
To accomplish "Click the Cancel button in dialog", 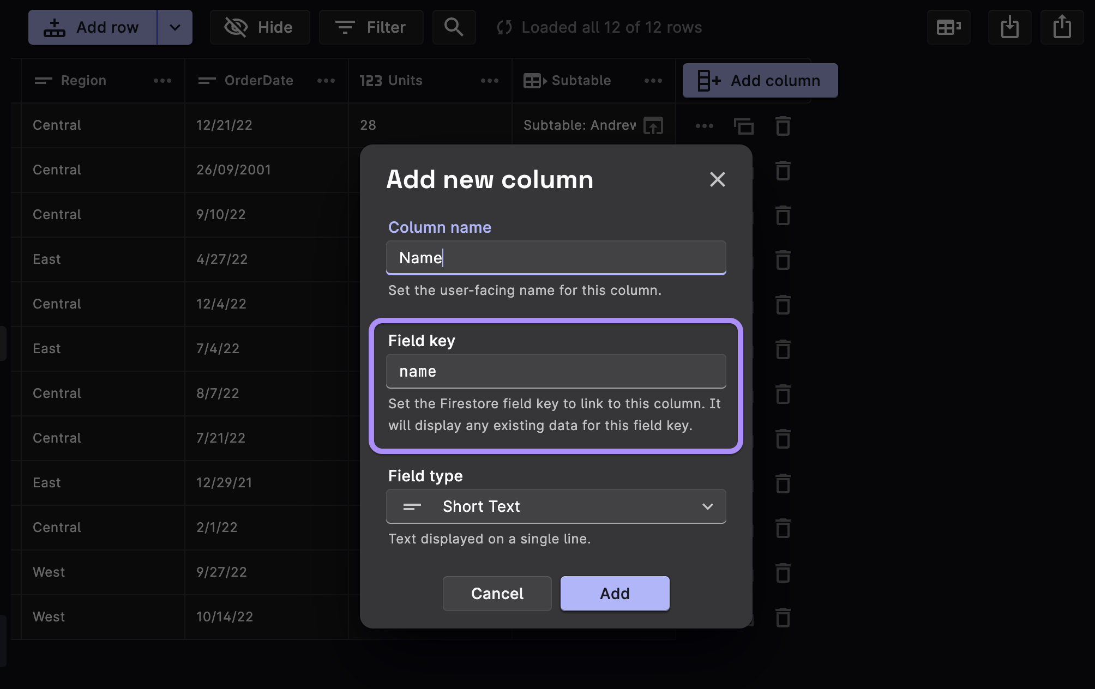I will [x=497, y=593].
